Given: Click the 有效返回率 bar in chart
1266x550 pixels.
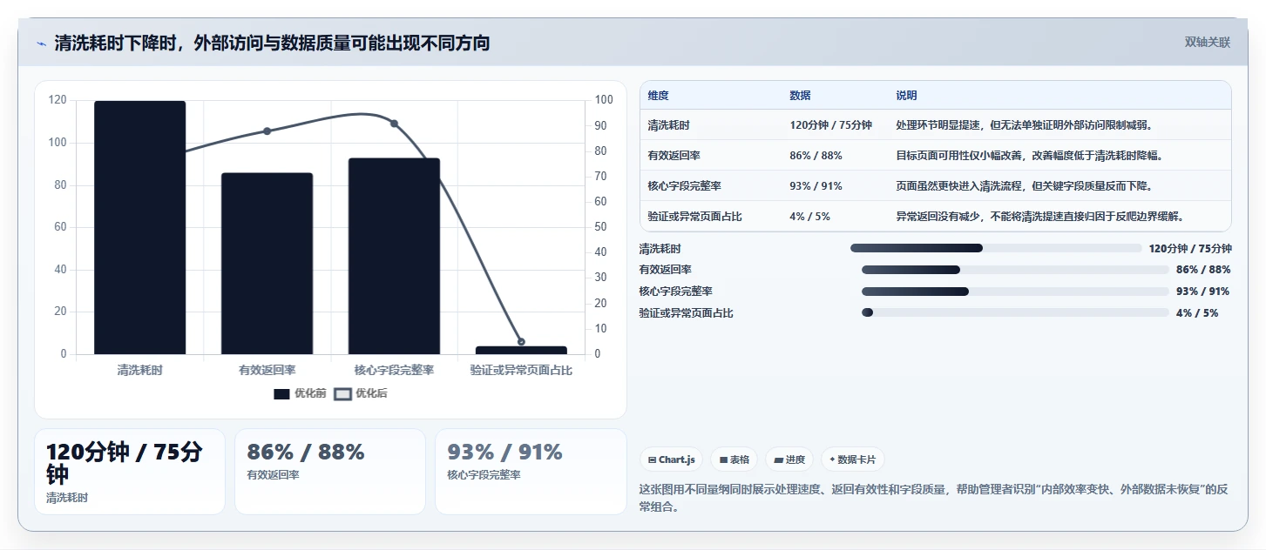Looking at the screenshot, I should click(267, 264).
